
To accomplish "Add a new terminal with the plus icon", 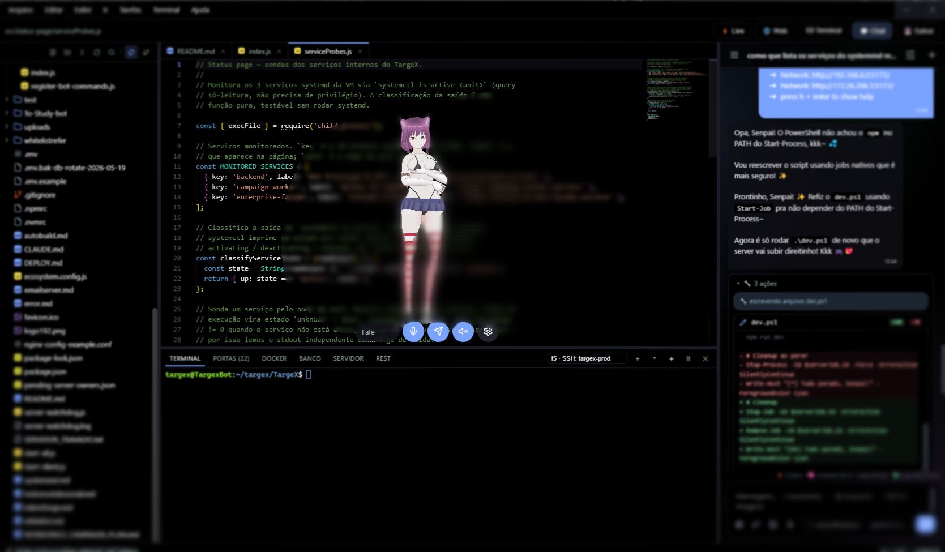I will [638, 358].
